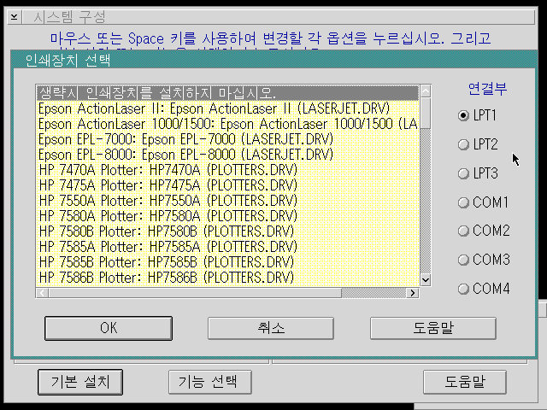Select HP 7475A Plotter entry
Image resolution: width=547 pixels, height=410 pixels.
(228, 185)
